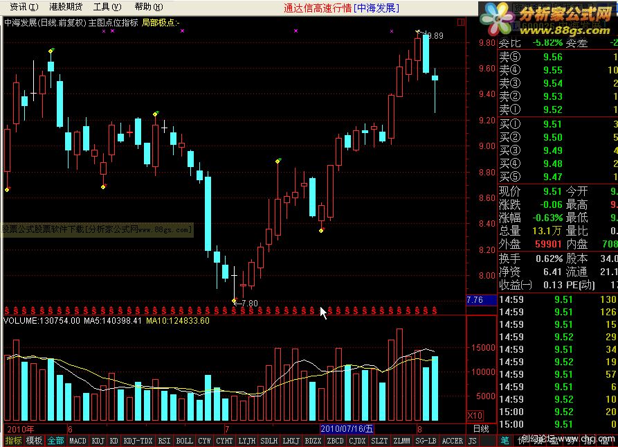This screenshot has height=447, width=618.
Task: Select the 模板 tab
Action: [34, 441]
